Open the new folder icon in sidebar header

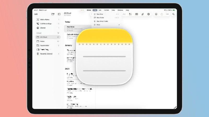[x=53, y=14]
